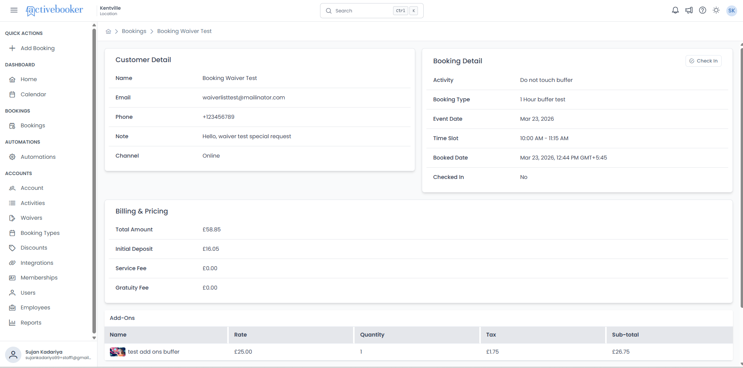
Task: Click the Bookings sidebar icon
Action: [x=12, y=125]
